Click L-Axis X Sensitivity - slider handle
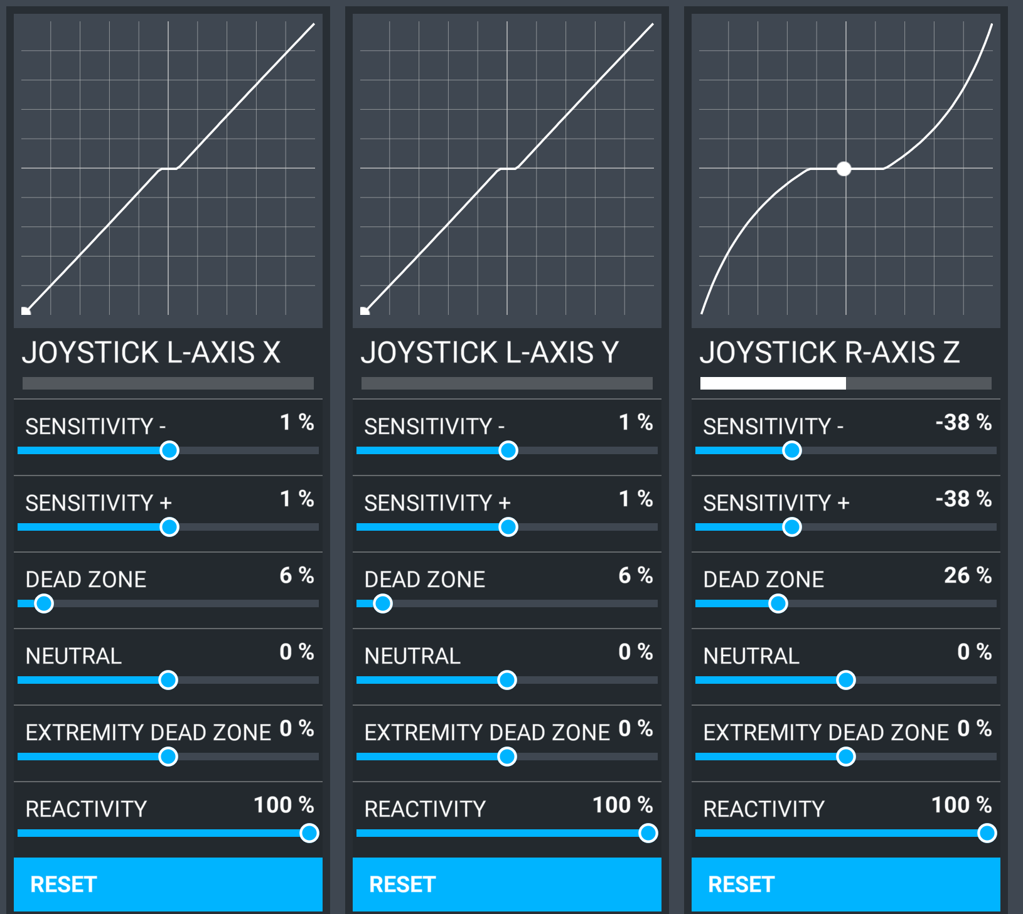 pyautogui.click(x=169, y=450)
